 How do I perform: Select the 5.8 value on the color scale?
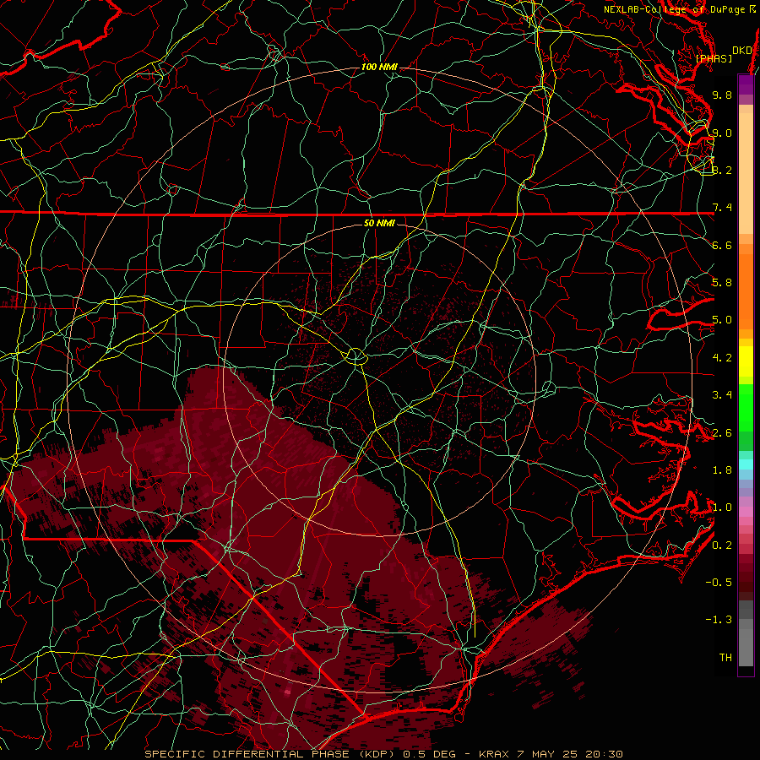pyautogui.click(x=722, y=283)
